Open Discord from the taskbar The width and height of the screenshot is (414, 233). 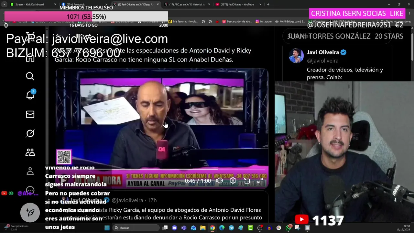coord(174,228)
